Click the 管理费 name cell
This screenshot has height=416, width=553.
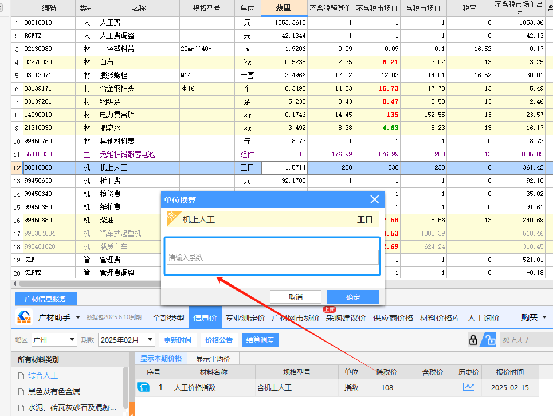[129, 260]
